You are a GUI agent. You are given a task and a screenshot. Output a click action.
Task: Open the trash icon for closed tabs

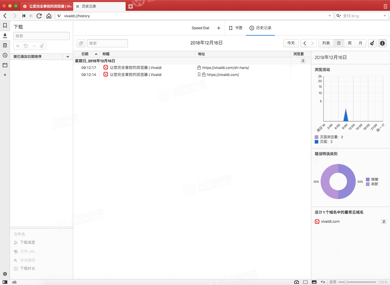click(x=386, y=6)
